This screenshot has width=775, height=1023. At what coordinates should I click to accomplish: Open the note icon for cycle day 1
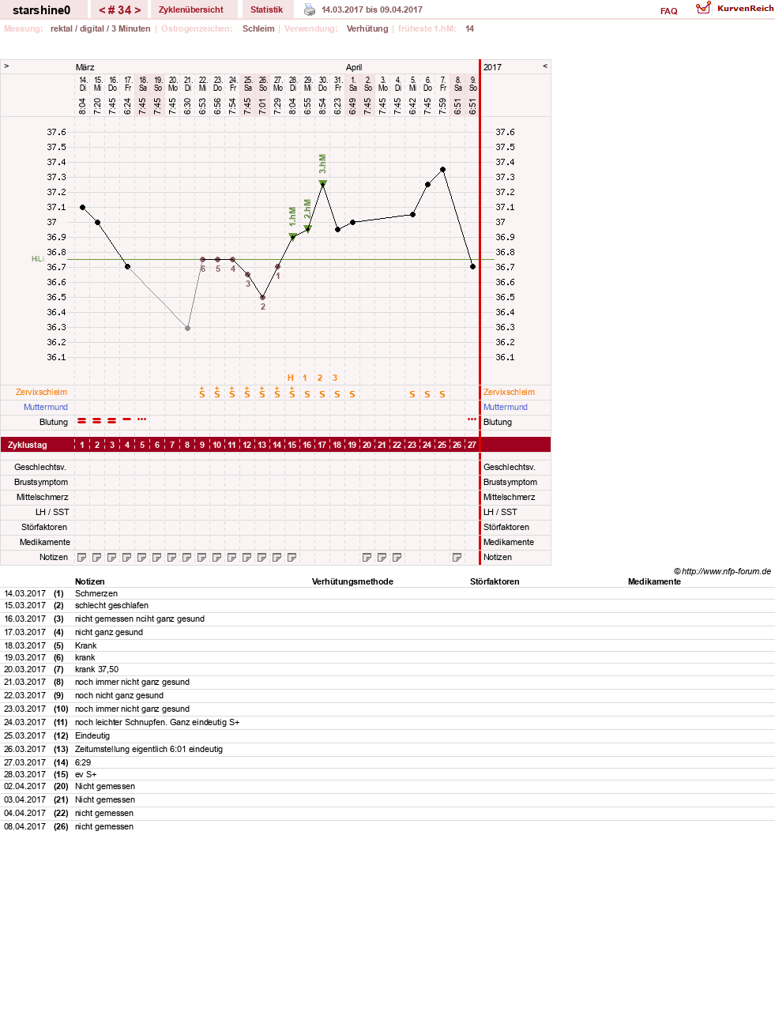pos(82,557)
